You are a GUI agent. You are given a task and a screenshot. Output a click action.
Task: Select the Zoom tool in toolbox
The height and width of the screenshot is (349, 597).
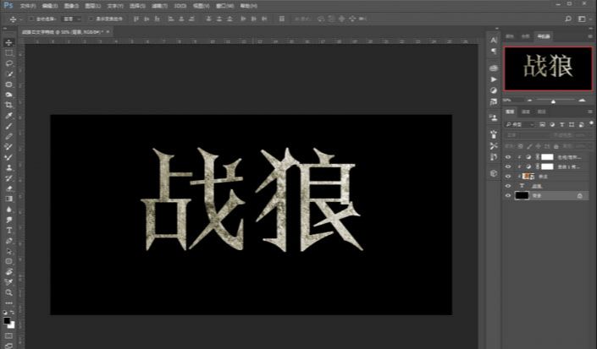pyautogui.click(x=8, y=292)
